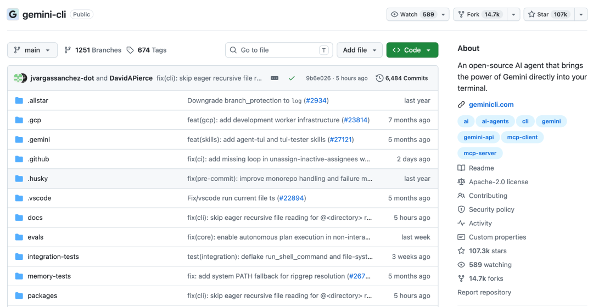Click the Report repository link
The height and width of the screenshot is (307, 593).
coord(484,292)
